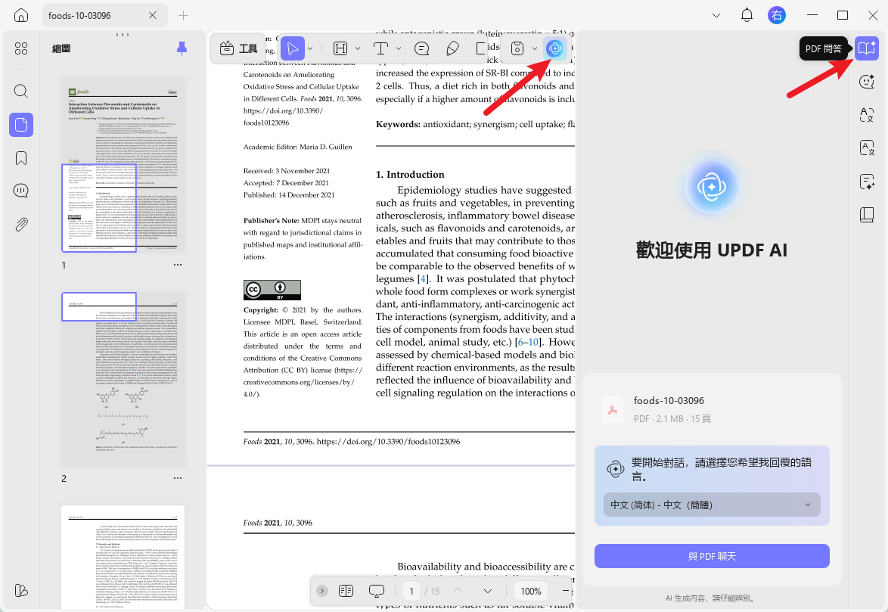The height and width of the screenshot is (612, 888).
Task: Open the comments panel in sidebar
Action: 21,191
